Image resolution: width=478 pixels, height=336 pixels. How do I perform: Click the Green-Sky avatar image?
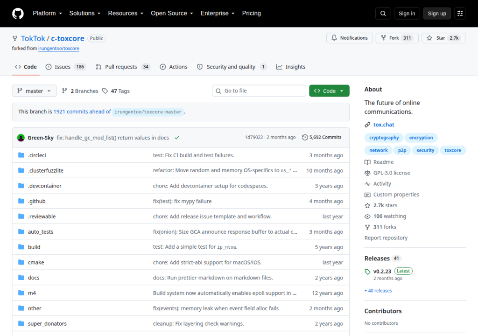point(21,138)
